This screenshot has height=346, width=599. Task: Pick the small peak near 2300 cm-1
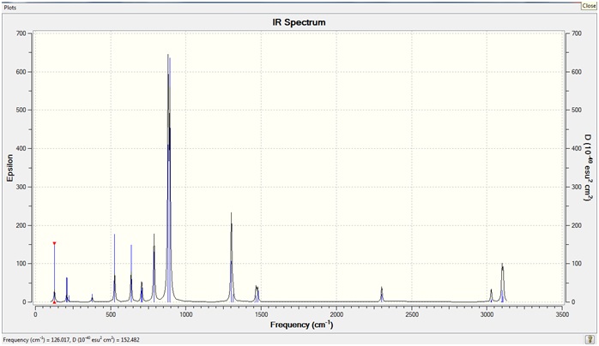pos(381,295)
